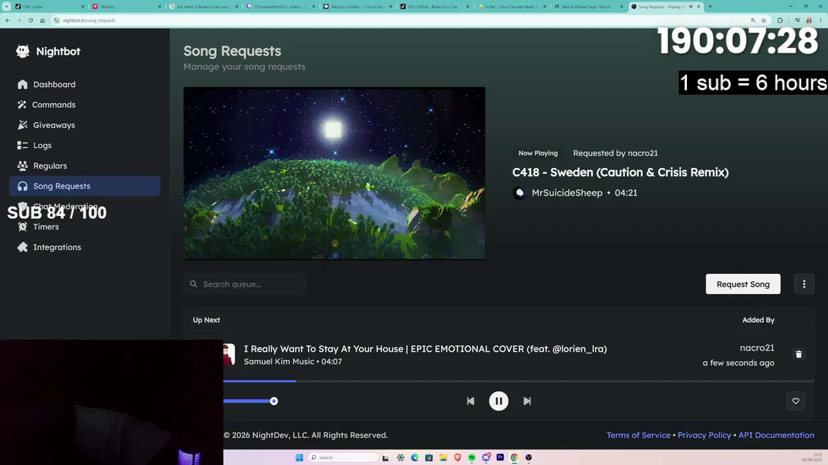The width and height of the screenshot is (828, 465).
Task: Reload the Nightbot page
Action: (x=30, y=20)
